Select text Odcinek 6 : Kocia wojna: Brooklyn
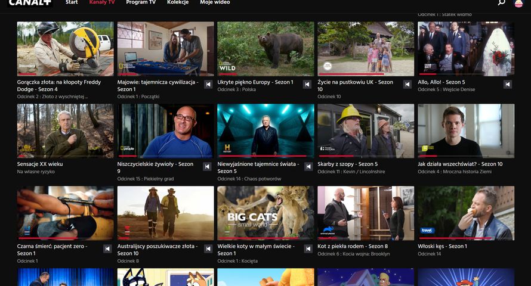This screenshot has width=531, height=286. [x=354, y=254]
